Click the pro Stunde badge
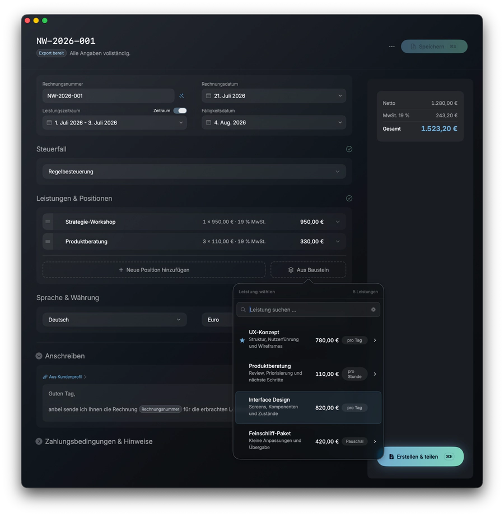Viewport: 504px width, 516px height. point(354,374)
